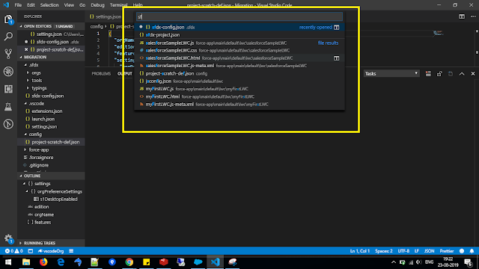Click in the quick open search input
This screenshot has height=269, width=479.
[x=239, y=16]
